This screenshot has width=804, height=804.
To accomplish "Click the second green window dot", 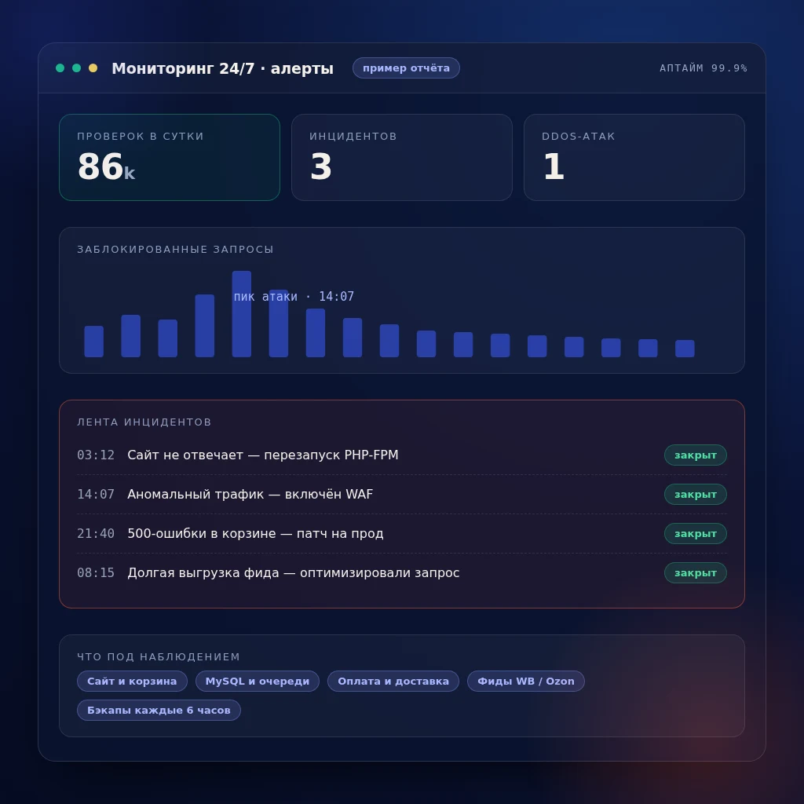I will point(76,68).
